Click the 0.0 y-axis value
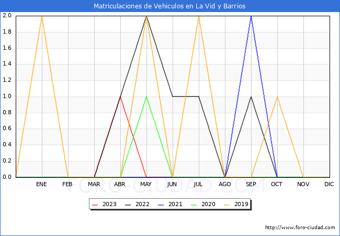Image resolution: width=340 pixels, height=236 pixels. pyautogui.click(x=7, y=177)
